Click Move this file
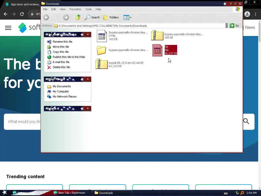The image size is (261, 196). tap(61, 47)
